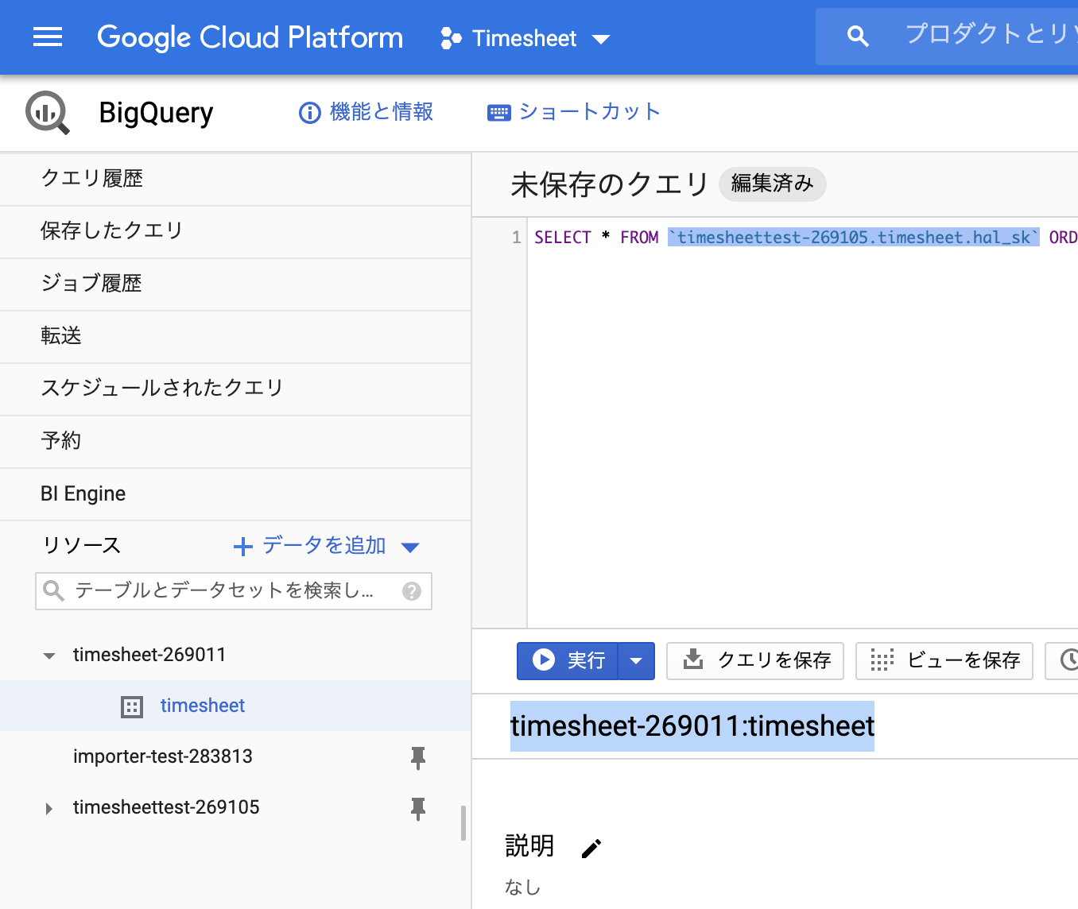Viewport: 1078px width, 909px height.
Task: Open ジョブ履歴 in the sidebar
Action: pyautogui.click(x=235, y=284)
